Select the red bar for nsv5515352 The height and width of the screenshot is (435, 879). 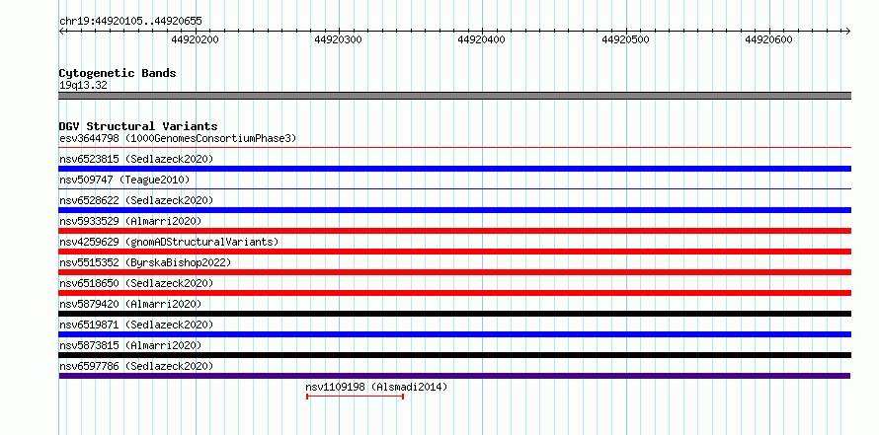tap(454, 272)
